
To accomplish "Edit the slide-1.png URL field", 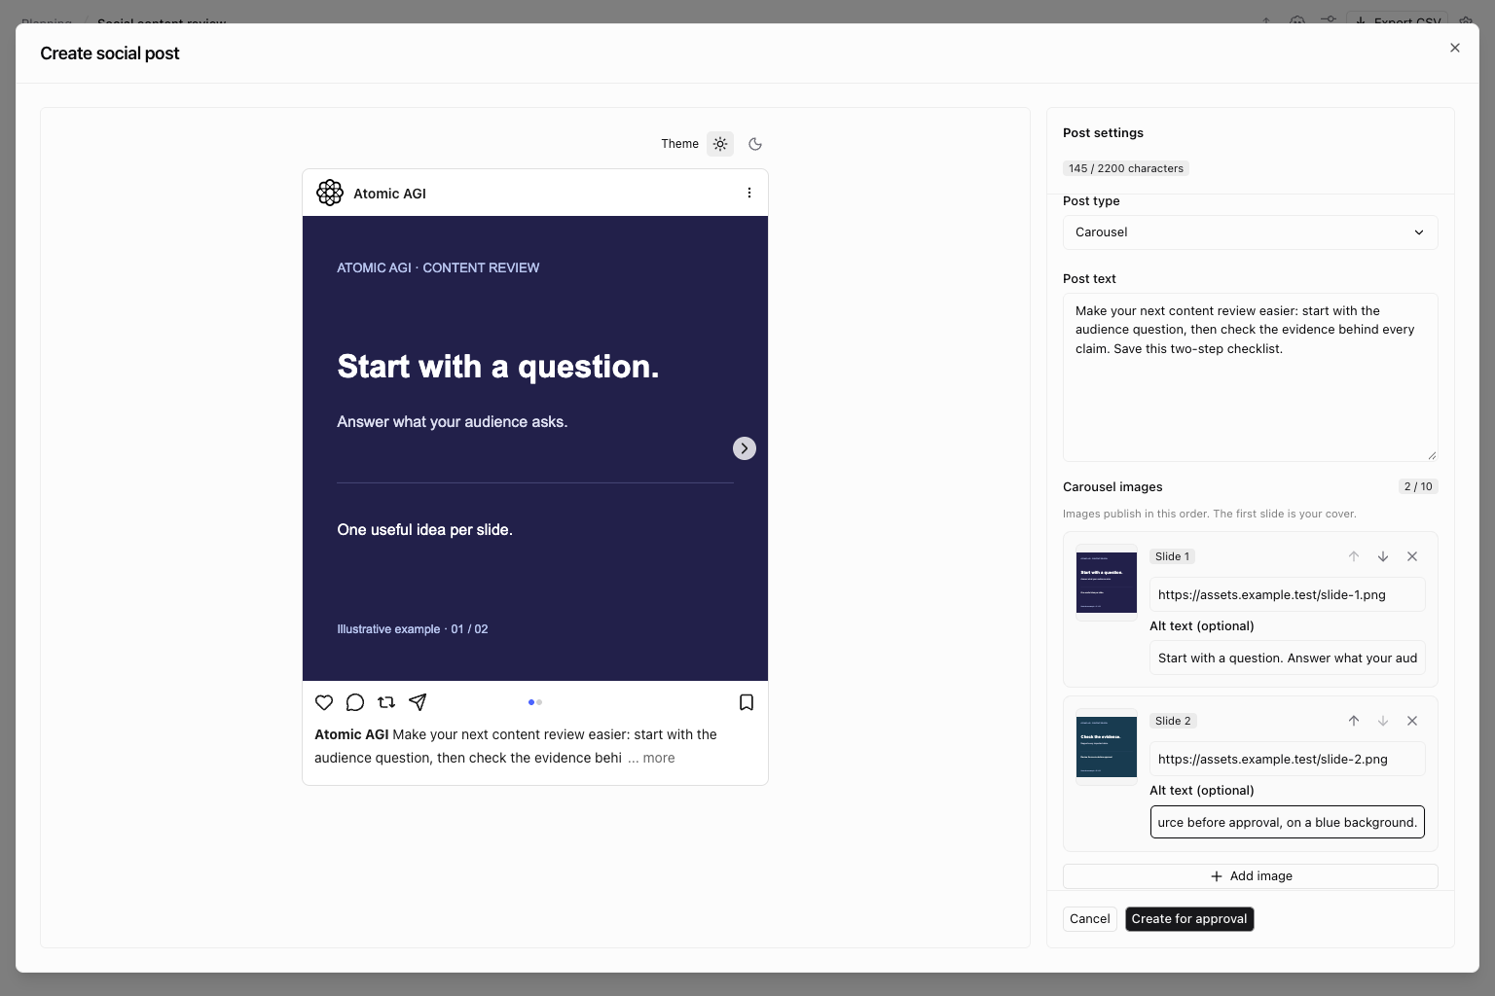I will (1288, 594).
